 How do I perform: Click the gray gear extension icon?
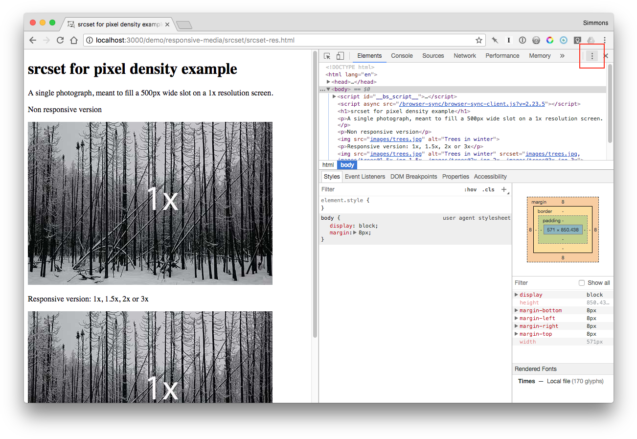[x=536, y=40]
